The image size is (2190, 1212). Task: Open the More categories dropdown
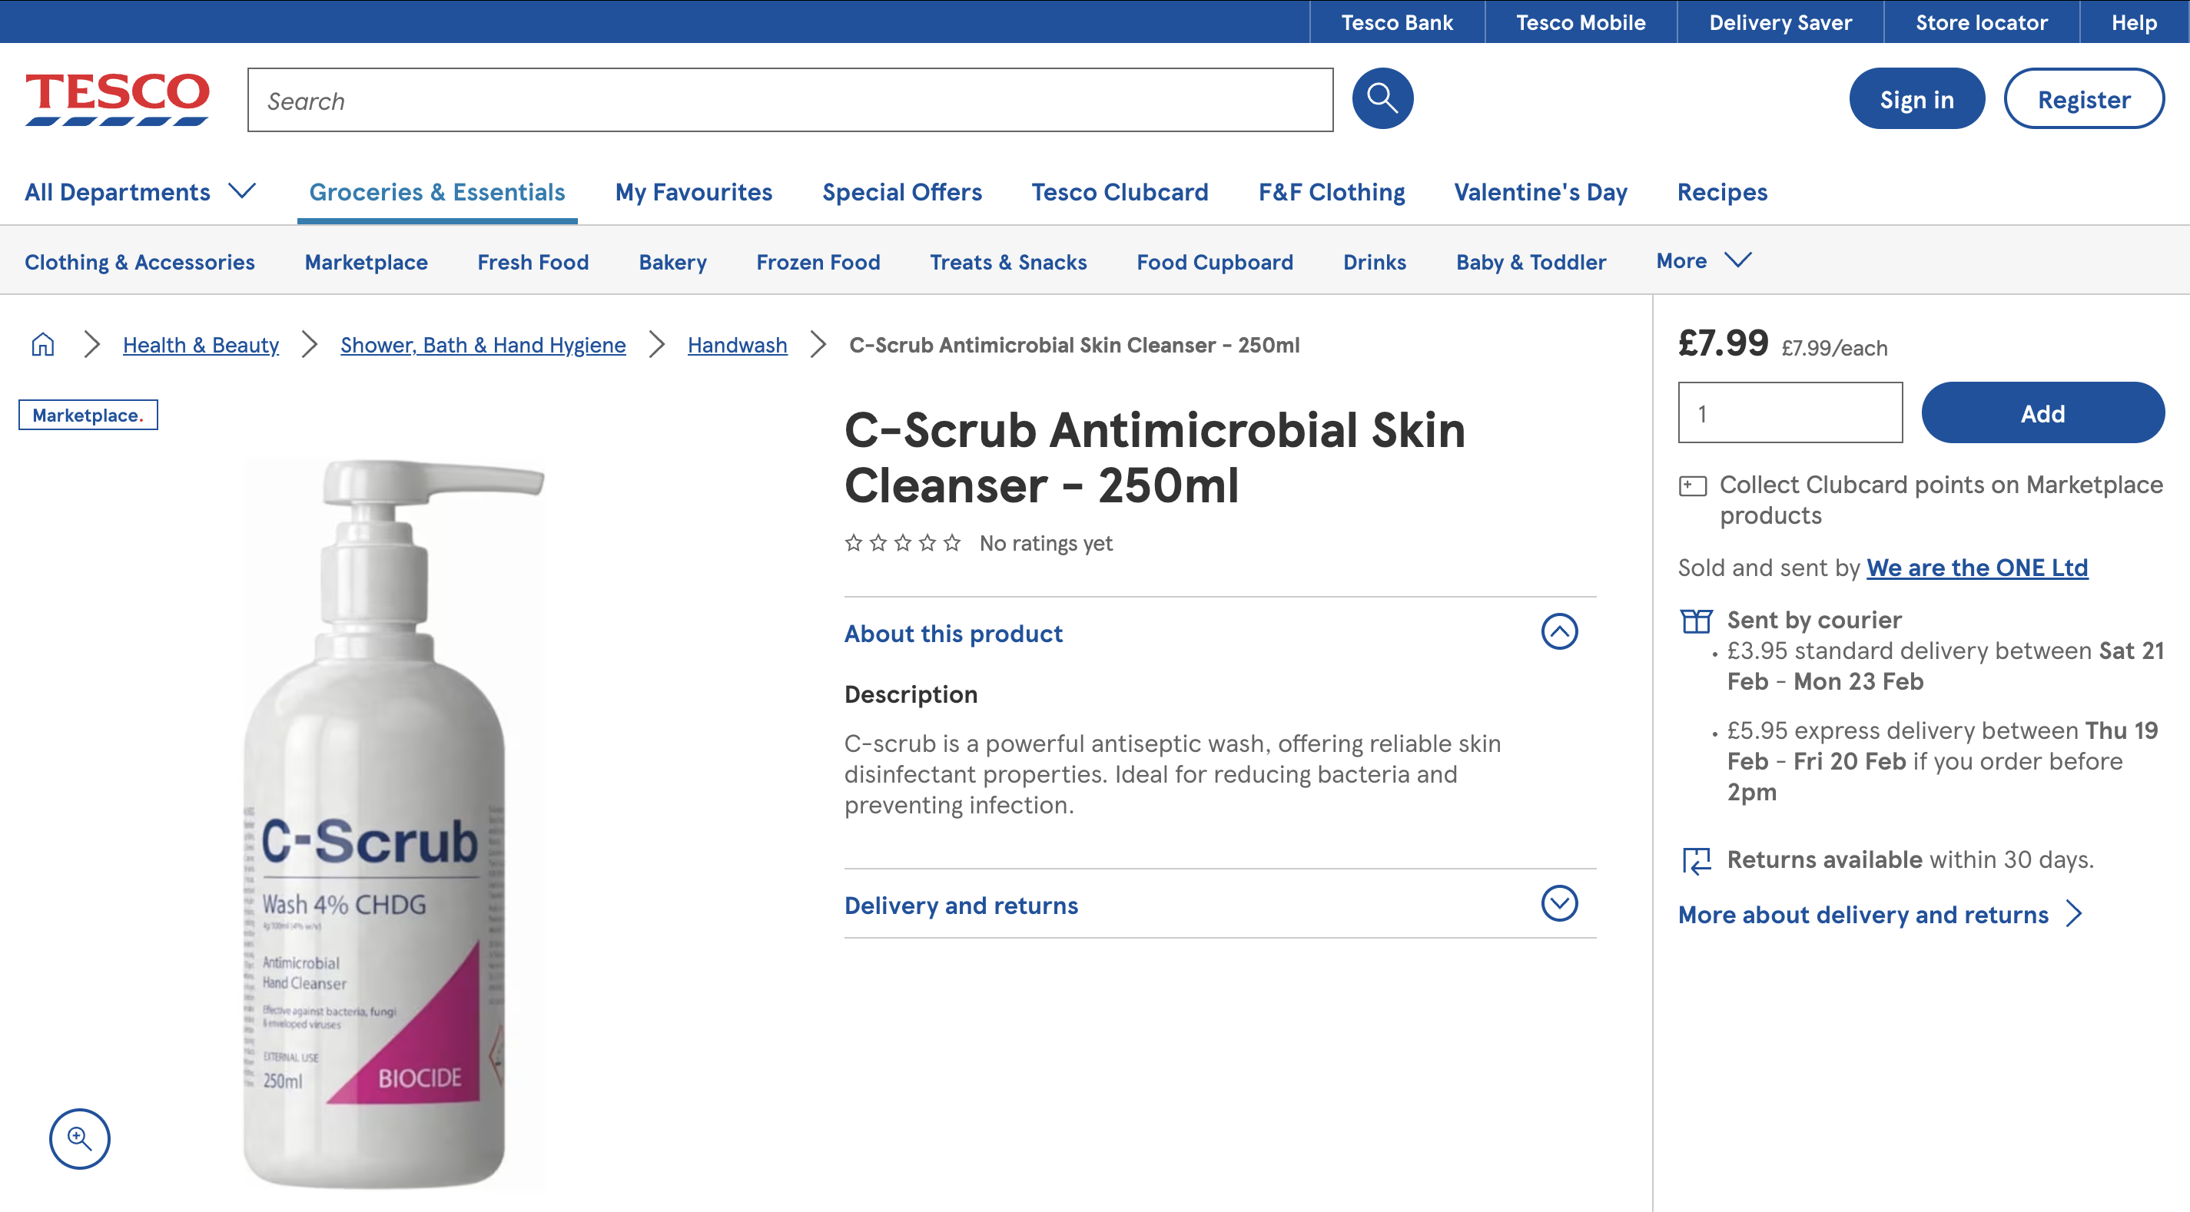pos(1701,261)
